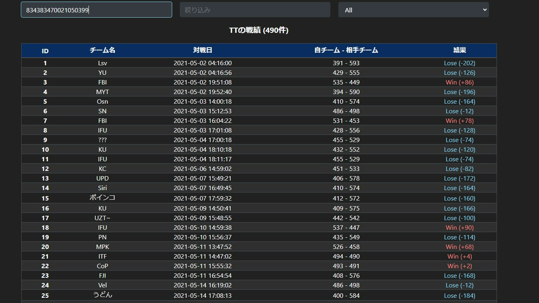539x303 pixels.
Task: Click the TTの戦績 (490件) heading
Action: pos(259,30)
